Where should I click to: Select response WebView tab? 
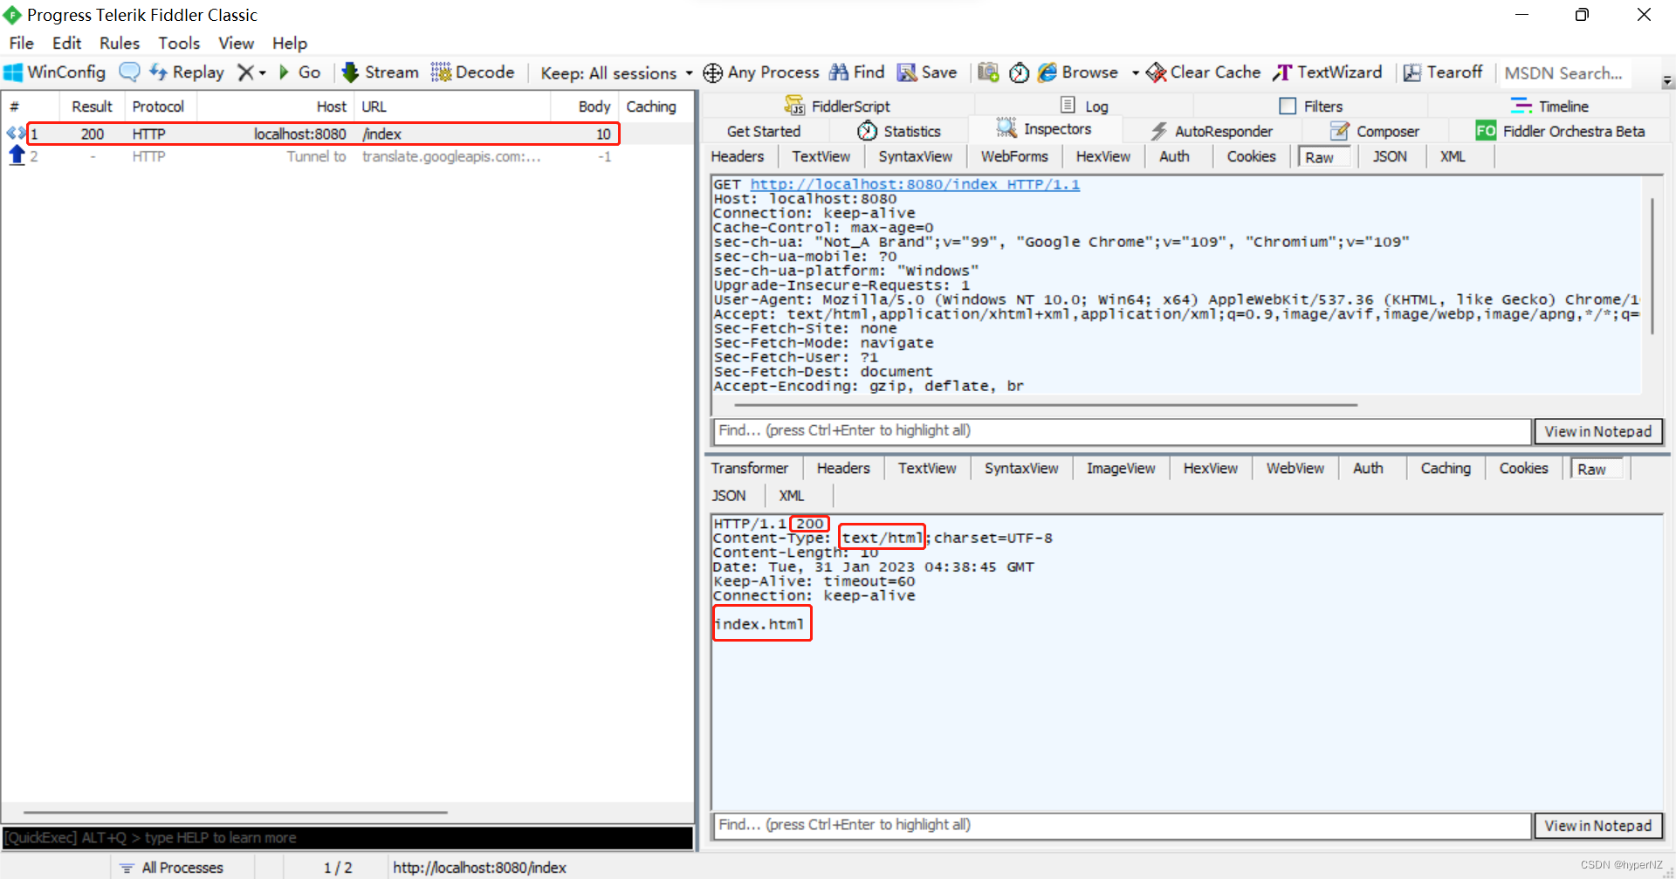tap(1295, 468)
